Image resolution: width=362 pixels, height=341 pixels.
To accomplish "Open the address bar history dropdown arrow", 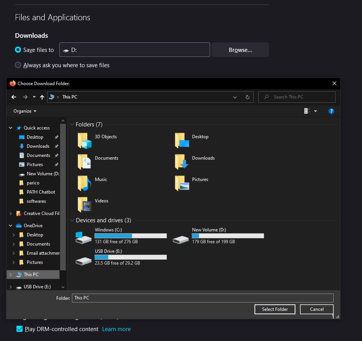I will coord(235,97).
